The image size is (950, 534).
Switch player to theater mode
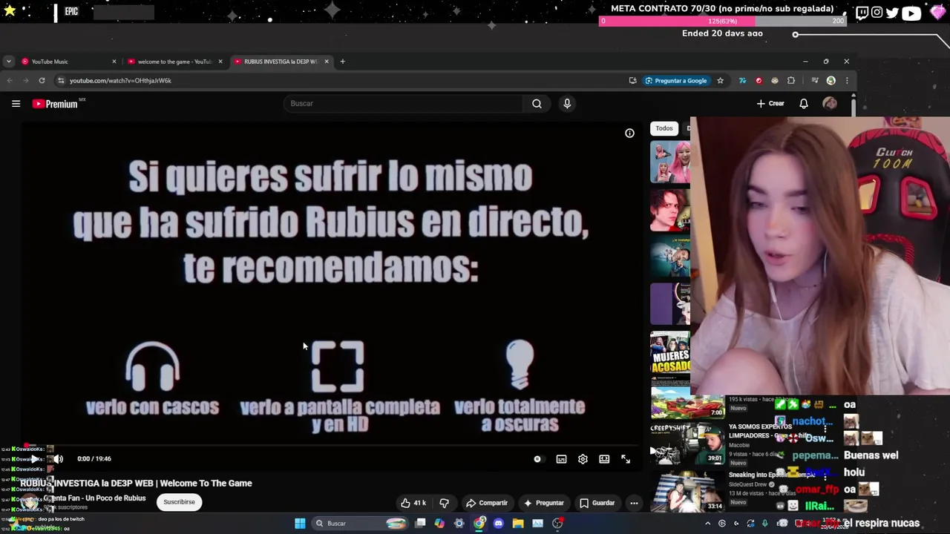(604, 459)
